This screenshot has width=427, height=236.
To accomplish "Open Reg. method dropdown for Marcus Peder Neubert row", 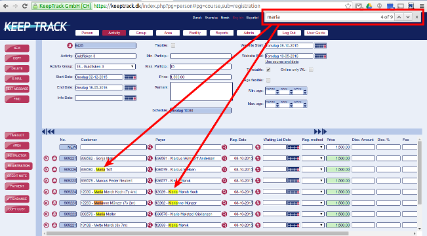I will click(313, 180).
